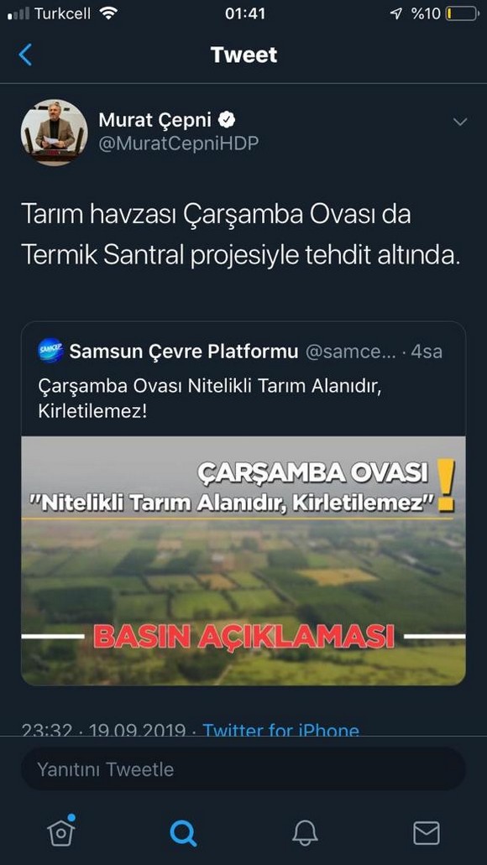Tap the Tweet header title

(x=243, y=55)
